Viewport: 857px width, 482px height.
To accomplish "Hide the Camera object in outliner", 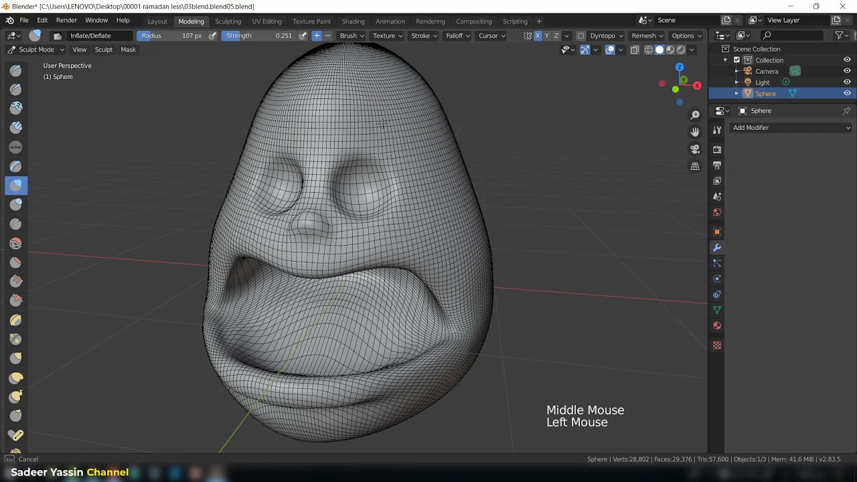I will coord(847,71).
